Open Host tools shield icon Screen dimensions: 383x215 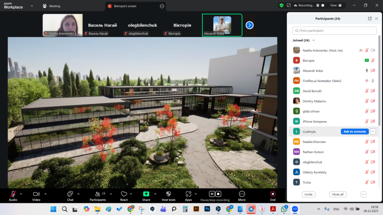168,194
